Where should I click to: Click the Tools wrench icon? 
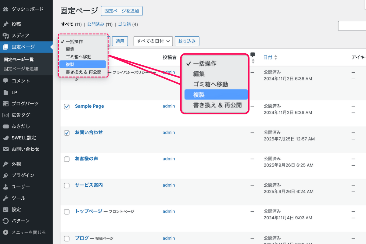point(5,198)
